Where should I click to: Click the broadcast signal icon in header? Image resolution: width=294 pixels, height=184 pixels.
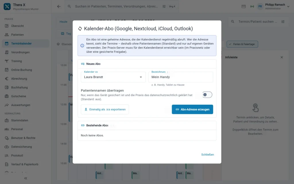click(x=252, y=6)
